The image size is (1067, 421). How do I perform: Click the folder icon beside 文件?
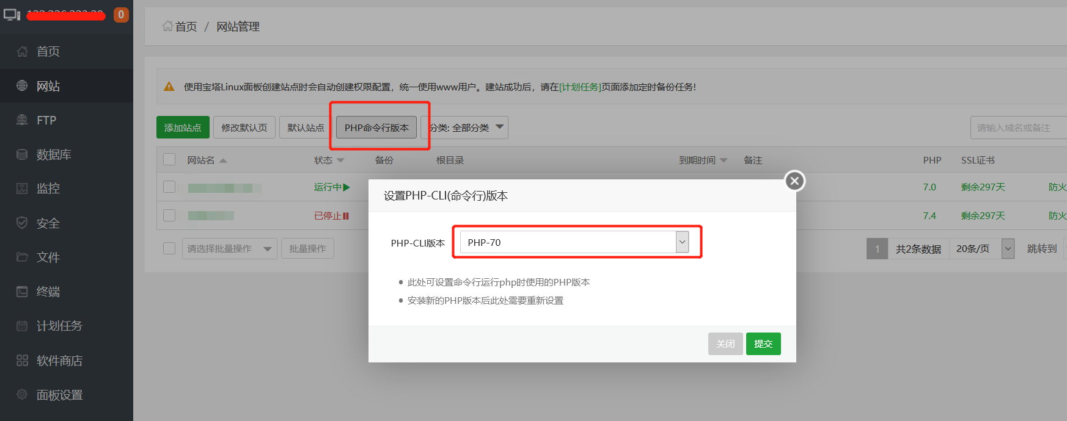tap(22, 257)
